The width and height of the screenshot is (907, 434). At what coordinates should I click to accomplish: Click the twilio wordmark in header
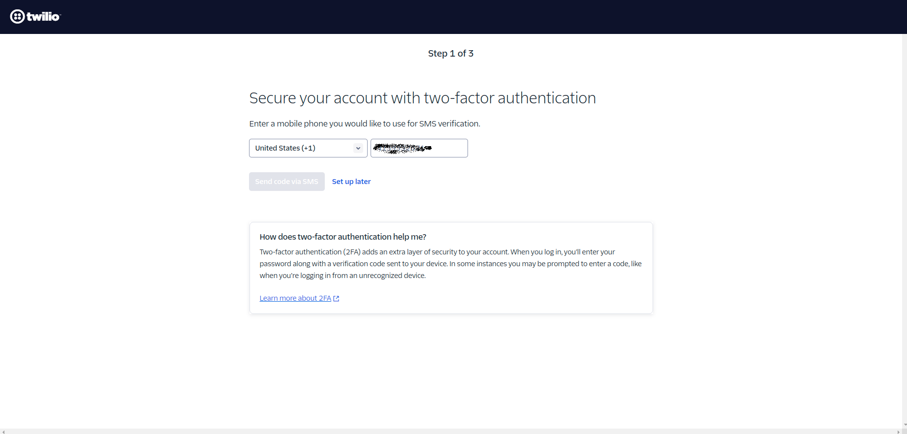point(43,17)
